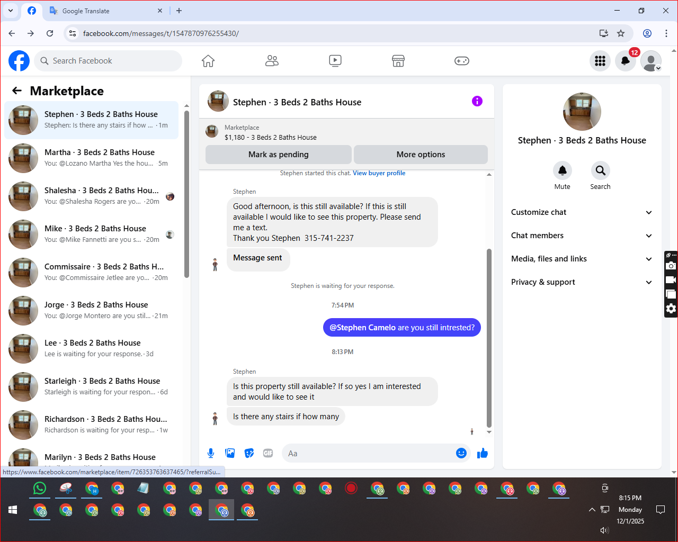
Task: Open the taskbar volume speaker icon
Action: 604,530
